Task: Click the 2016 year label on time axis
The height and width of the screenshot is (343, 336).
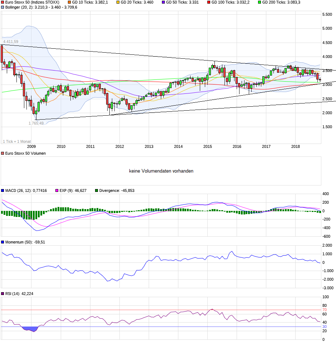Action: (x=237, y=146)
